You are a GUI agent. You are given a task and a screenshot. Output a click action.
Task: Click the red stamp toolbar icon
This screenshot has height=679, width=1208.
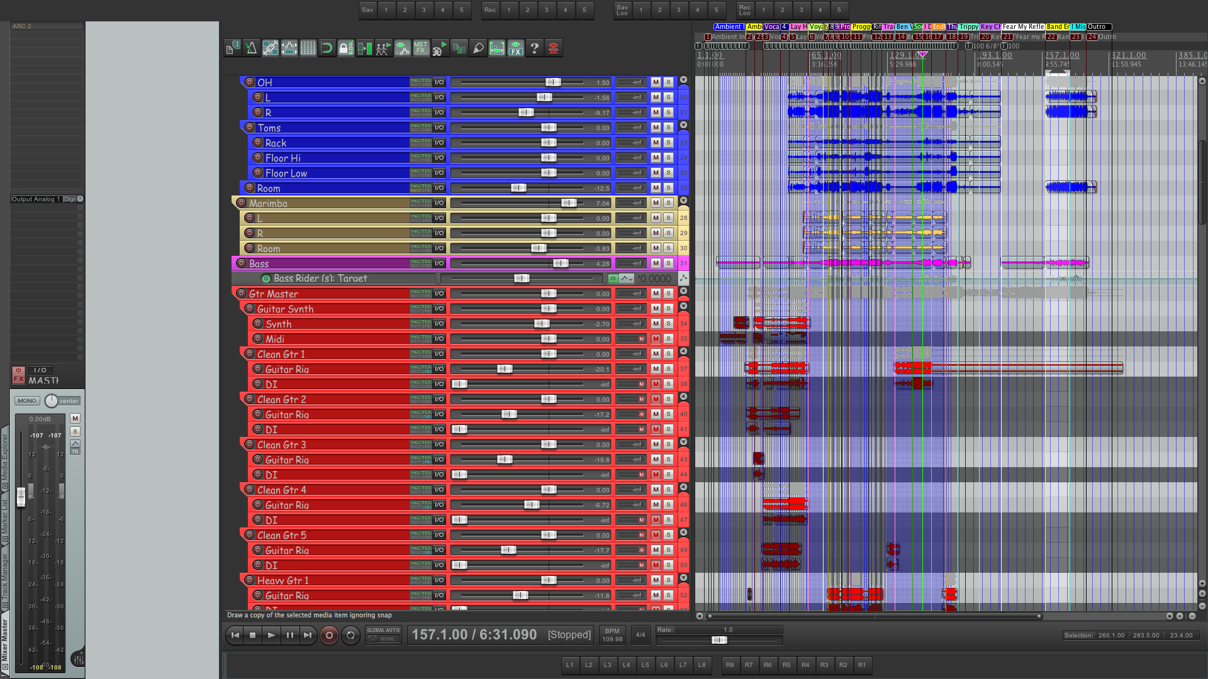[553, 48]
